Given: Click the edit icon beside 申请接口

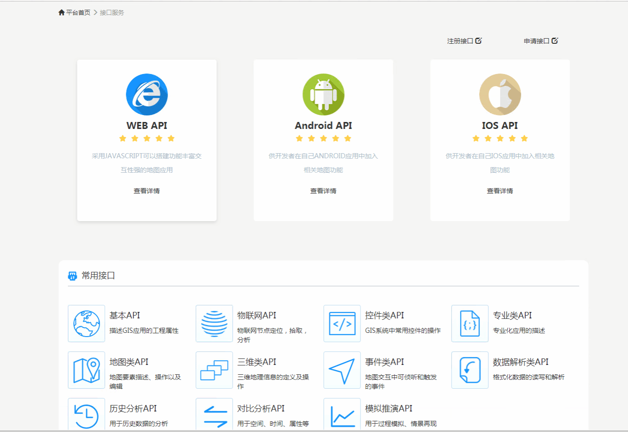Looking at the screenshot, I should tap(555, 40).
